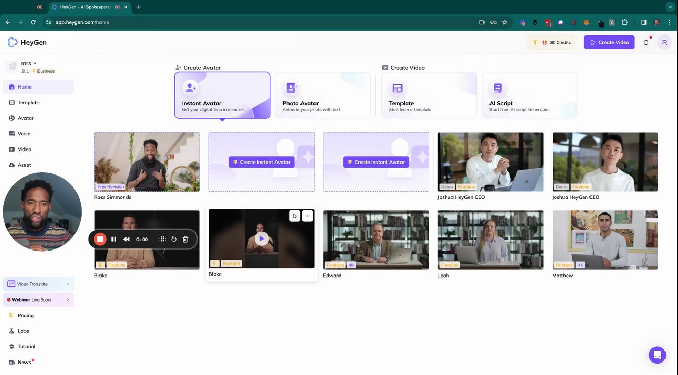Close the HeyGen browser tab
Viewport: 678px width, 375px height.
(125, 7)
